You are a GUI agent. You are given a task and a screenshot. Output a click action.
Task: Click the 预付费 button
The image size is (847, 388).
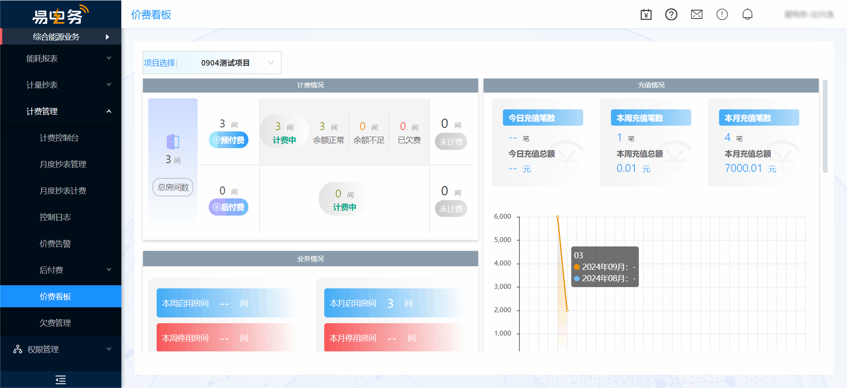point(229,140)
